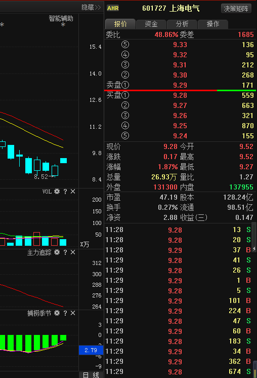
Task: Click the bid-ask ratio red-green bar
Action: [180, 90]
